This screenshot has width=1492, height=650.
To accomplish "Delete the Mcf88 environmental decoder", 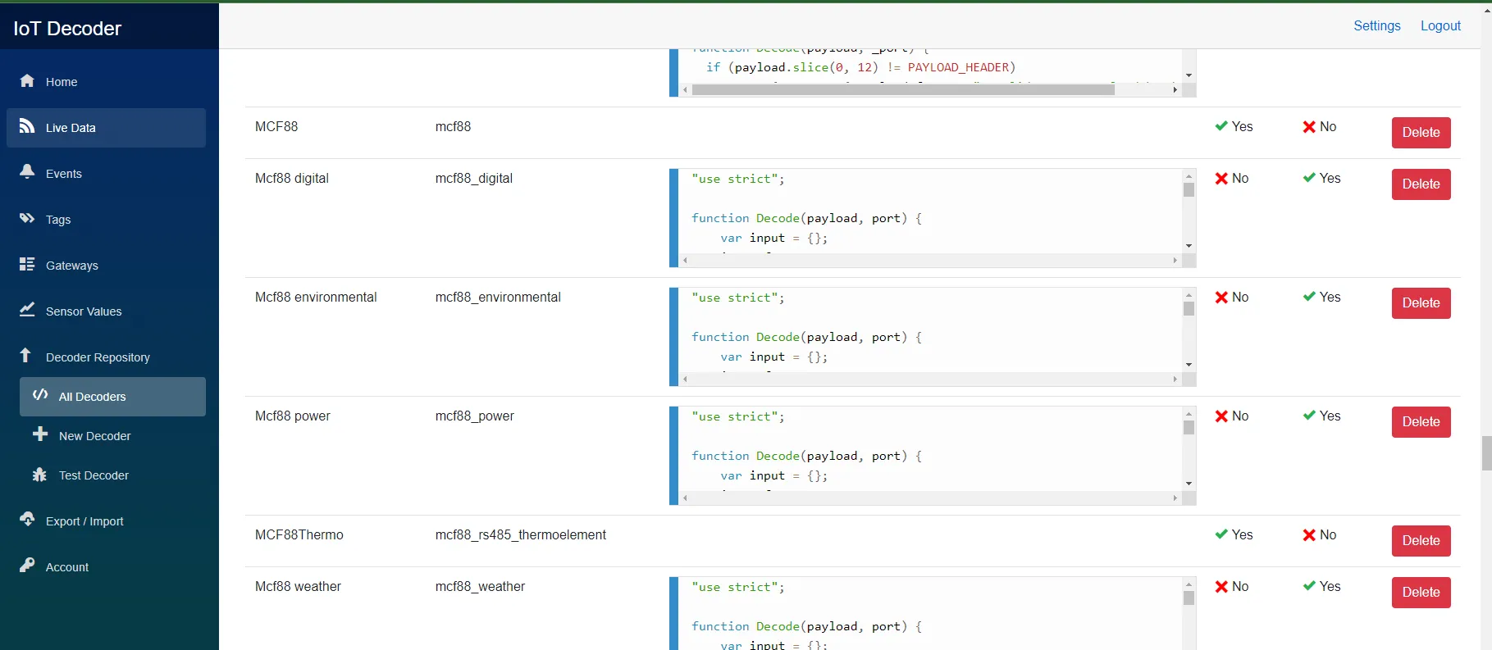I will (1420, 303).
